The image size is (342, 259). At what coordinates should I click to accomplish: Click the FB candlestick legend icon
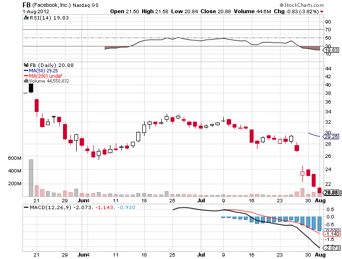pyautogui.click(x=26, y=65)
